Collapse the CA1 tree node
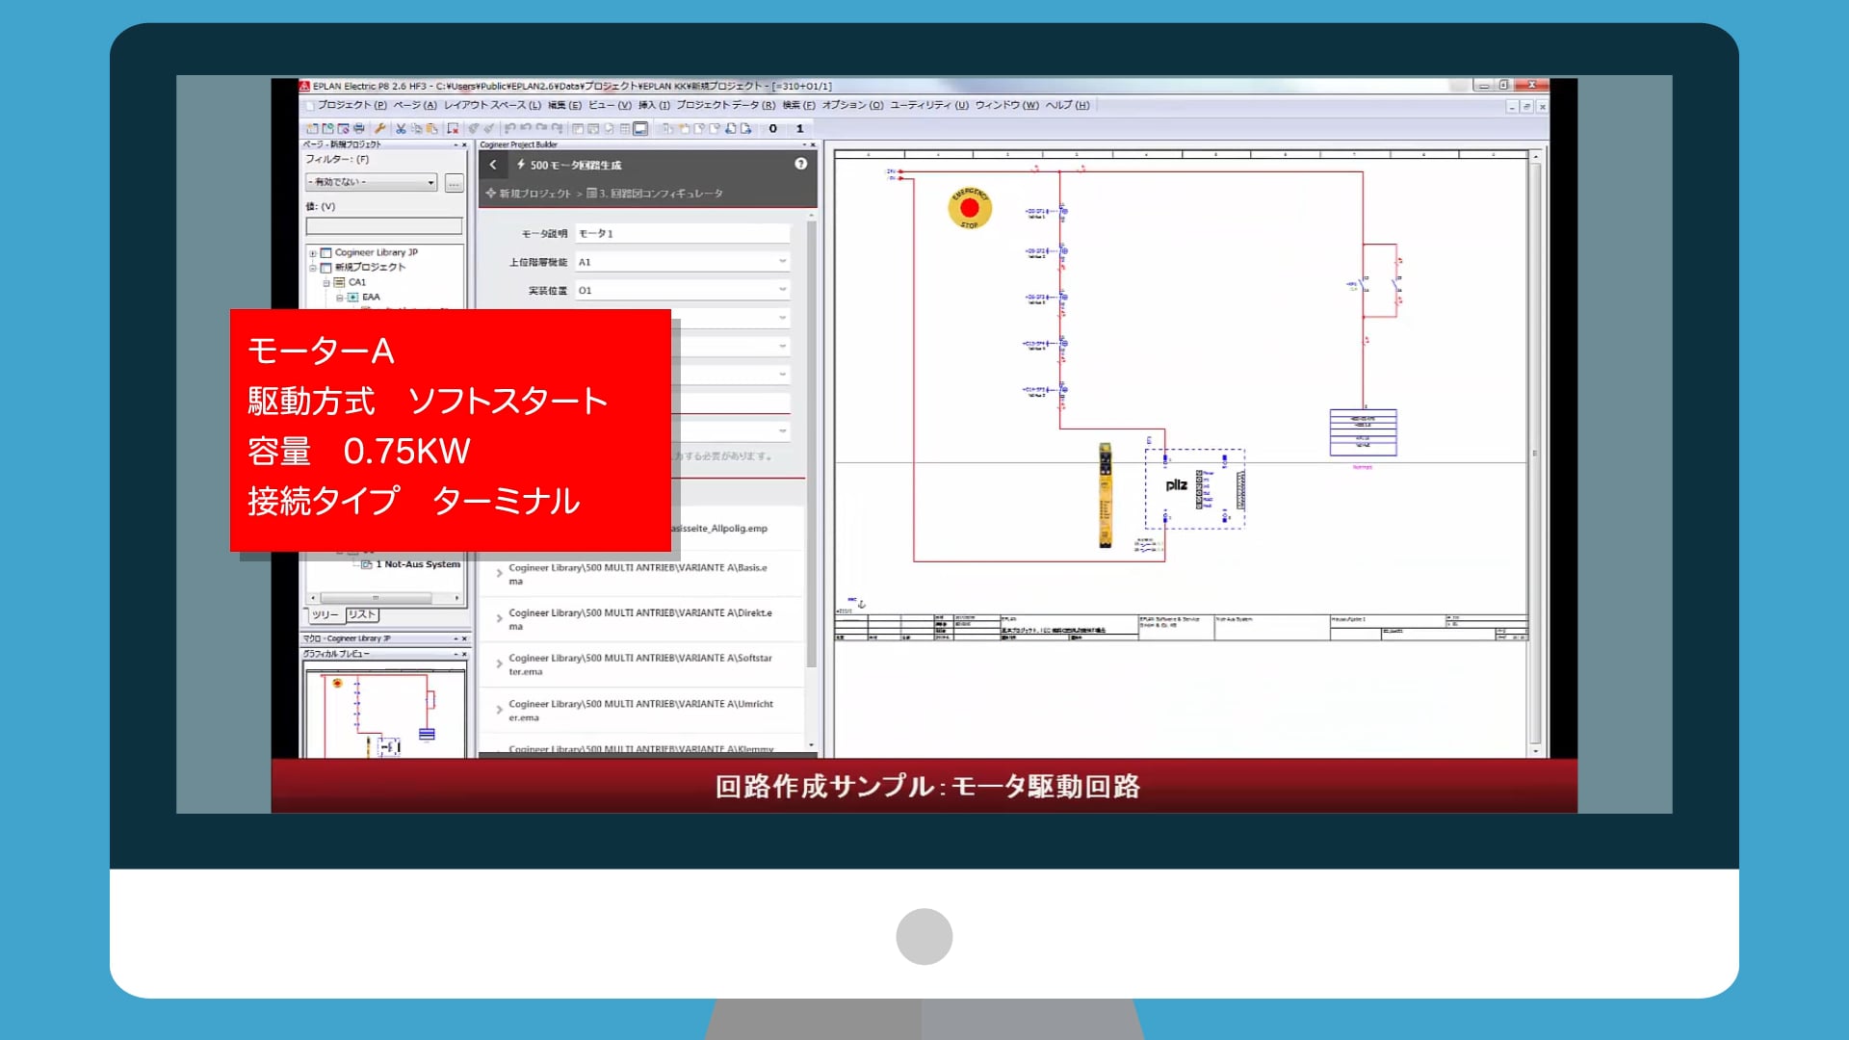Viewport: 1849px width, 1040px height. (x=326, y=283)
